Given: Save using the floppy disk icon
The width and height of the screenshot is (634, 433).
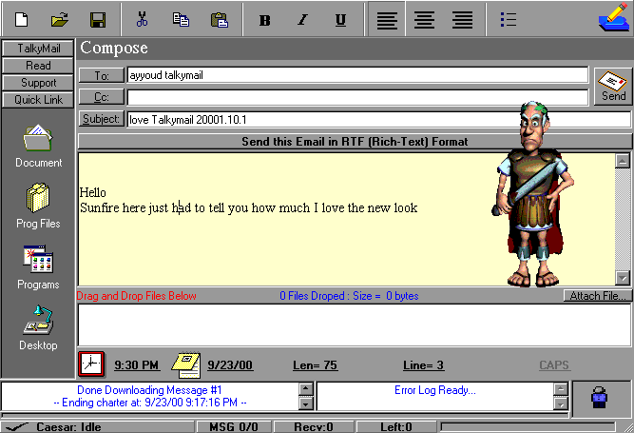Looking at the screenshot, I should 98,19.
